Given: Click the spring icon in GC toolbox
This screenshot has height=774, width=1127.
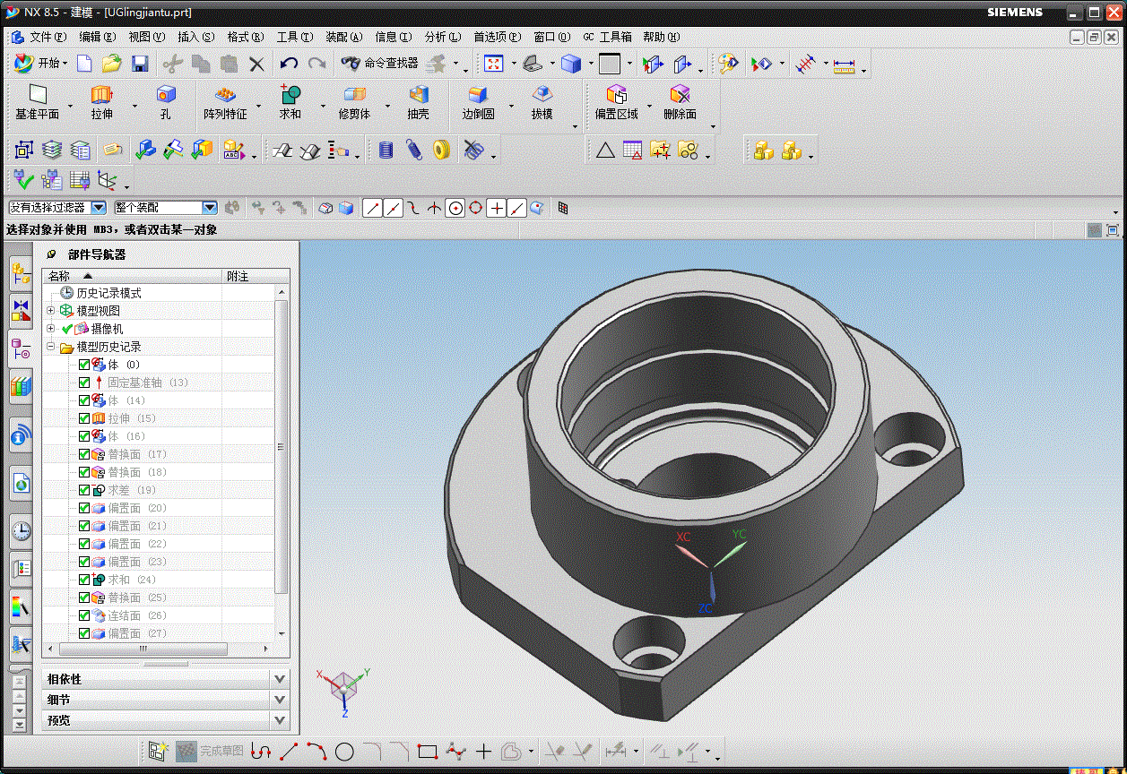Looking at the screenshot, I should click(x=413, y=150).
